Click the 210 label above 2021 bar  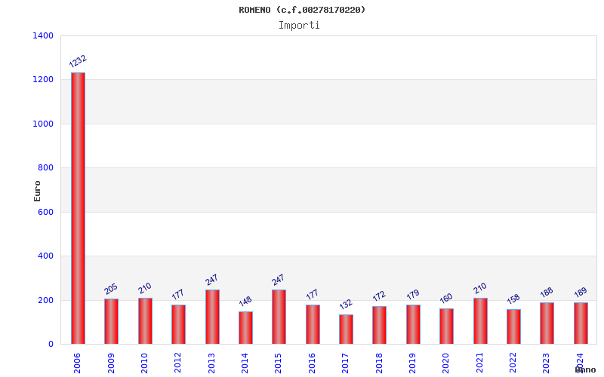point(480,288)
